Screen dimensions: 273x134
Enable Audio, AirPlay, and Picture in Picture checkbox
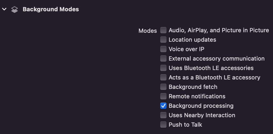[x=164, y=30]
